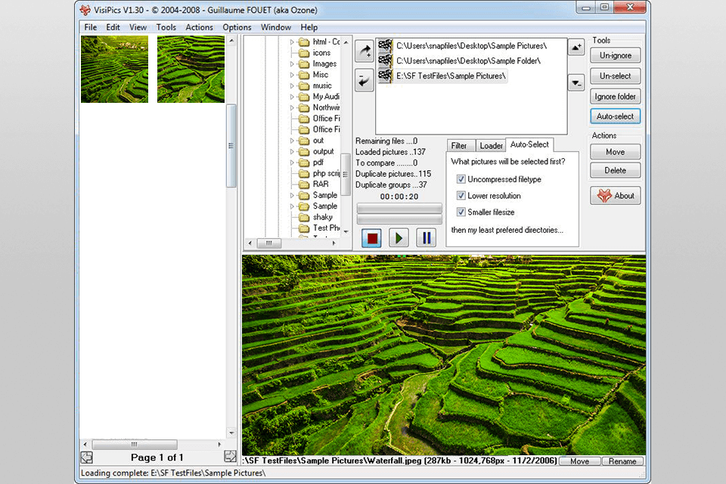Expand the music folder node
Viewport: 726px width, 484px height.
tap(293, 86)
